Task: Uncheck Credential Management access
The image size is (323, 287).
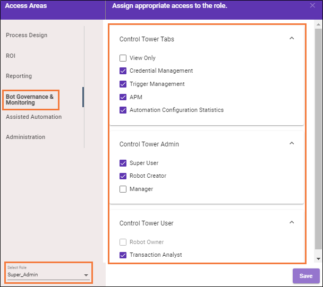Action: tap(123, 71)
